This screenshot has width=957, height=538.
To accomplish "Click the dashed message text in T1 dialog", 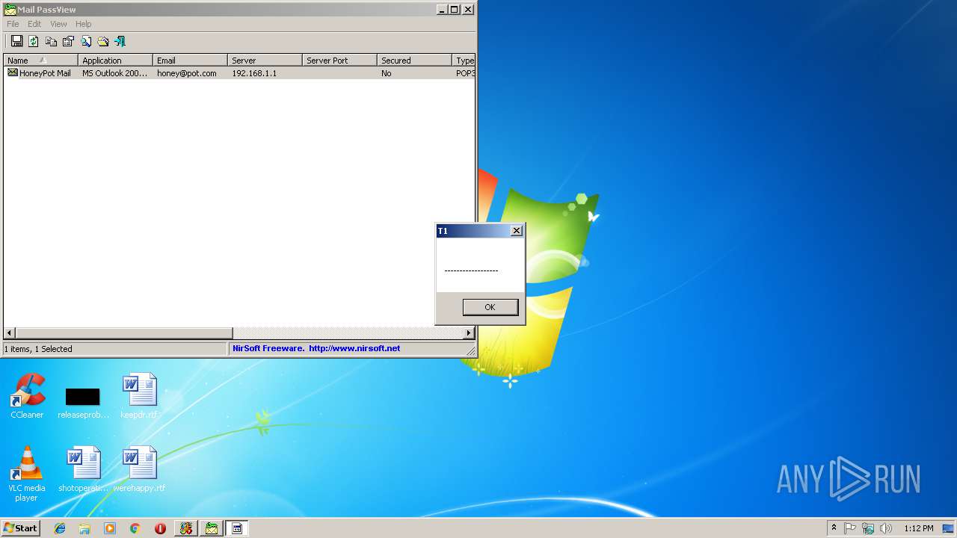I will (x=471, y=270).
